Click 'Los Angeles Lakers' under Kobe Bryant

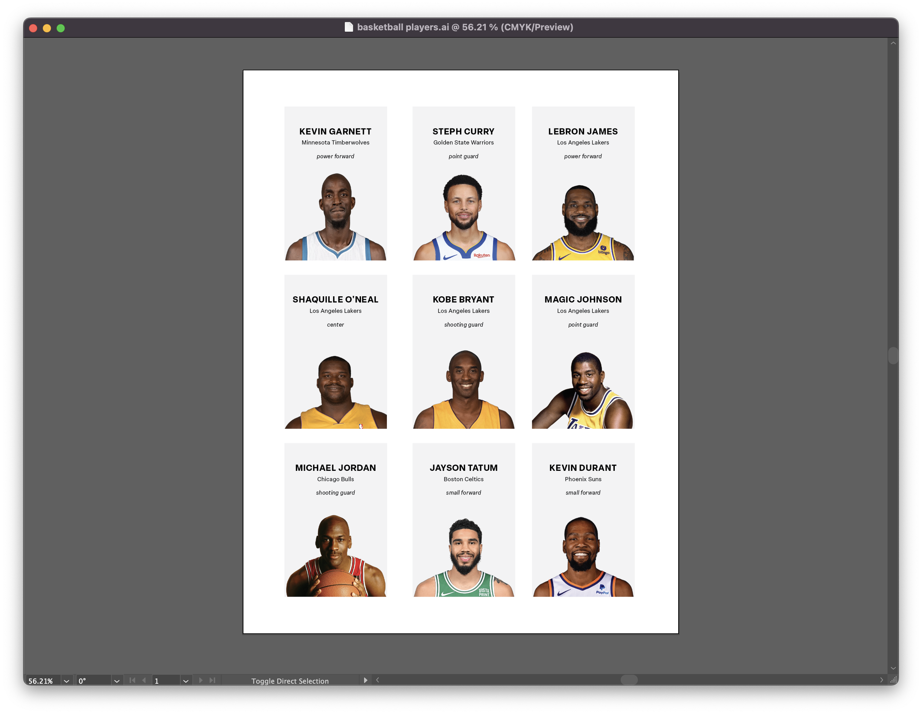click(x=463, y=311)
